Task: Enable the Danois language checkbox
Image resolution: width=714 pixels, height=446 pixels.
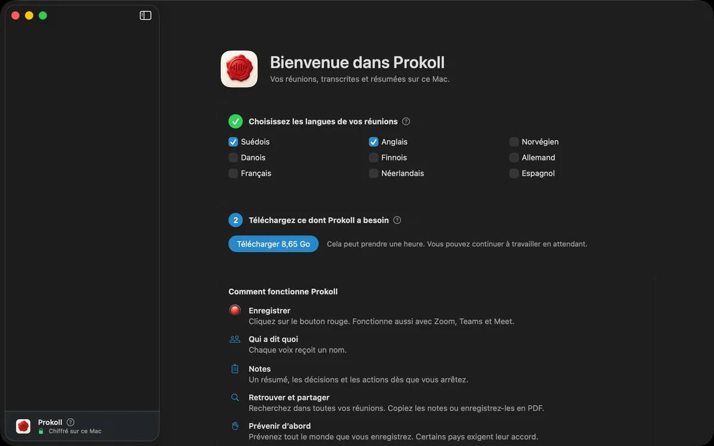Action: pos(233,158)
